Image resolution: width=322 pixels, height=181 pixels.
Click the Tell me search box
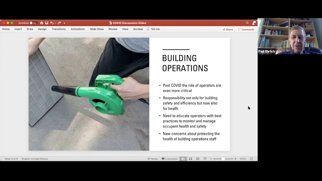tap(153, 29)
